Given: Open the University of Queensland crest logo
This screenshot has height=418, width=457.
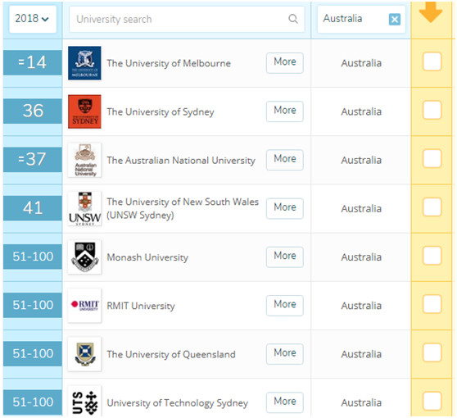Looking at the screenshot, I should coord(84,354).
